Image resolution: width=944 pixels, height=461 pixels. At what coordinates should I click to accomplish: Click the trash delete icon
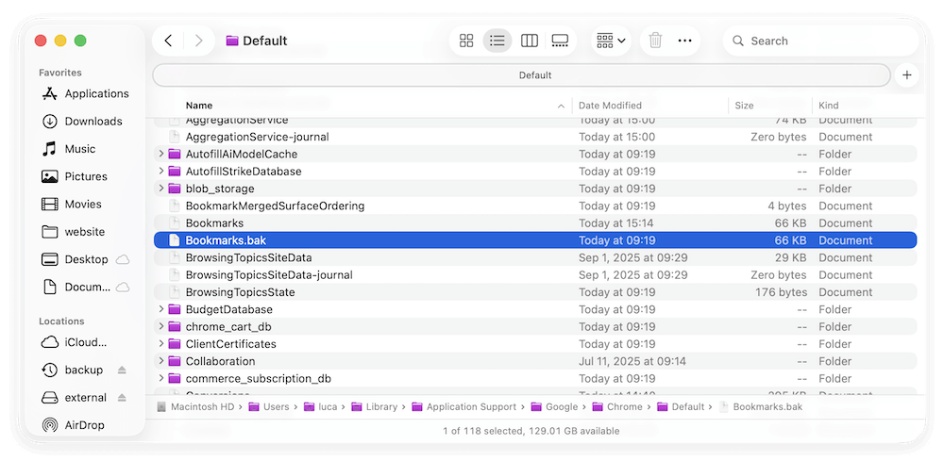[x=656, y=41]
